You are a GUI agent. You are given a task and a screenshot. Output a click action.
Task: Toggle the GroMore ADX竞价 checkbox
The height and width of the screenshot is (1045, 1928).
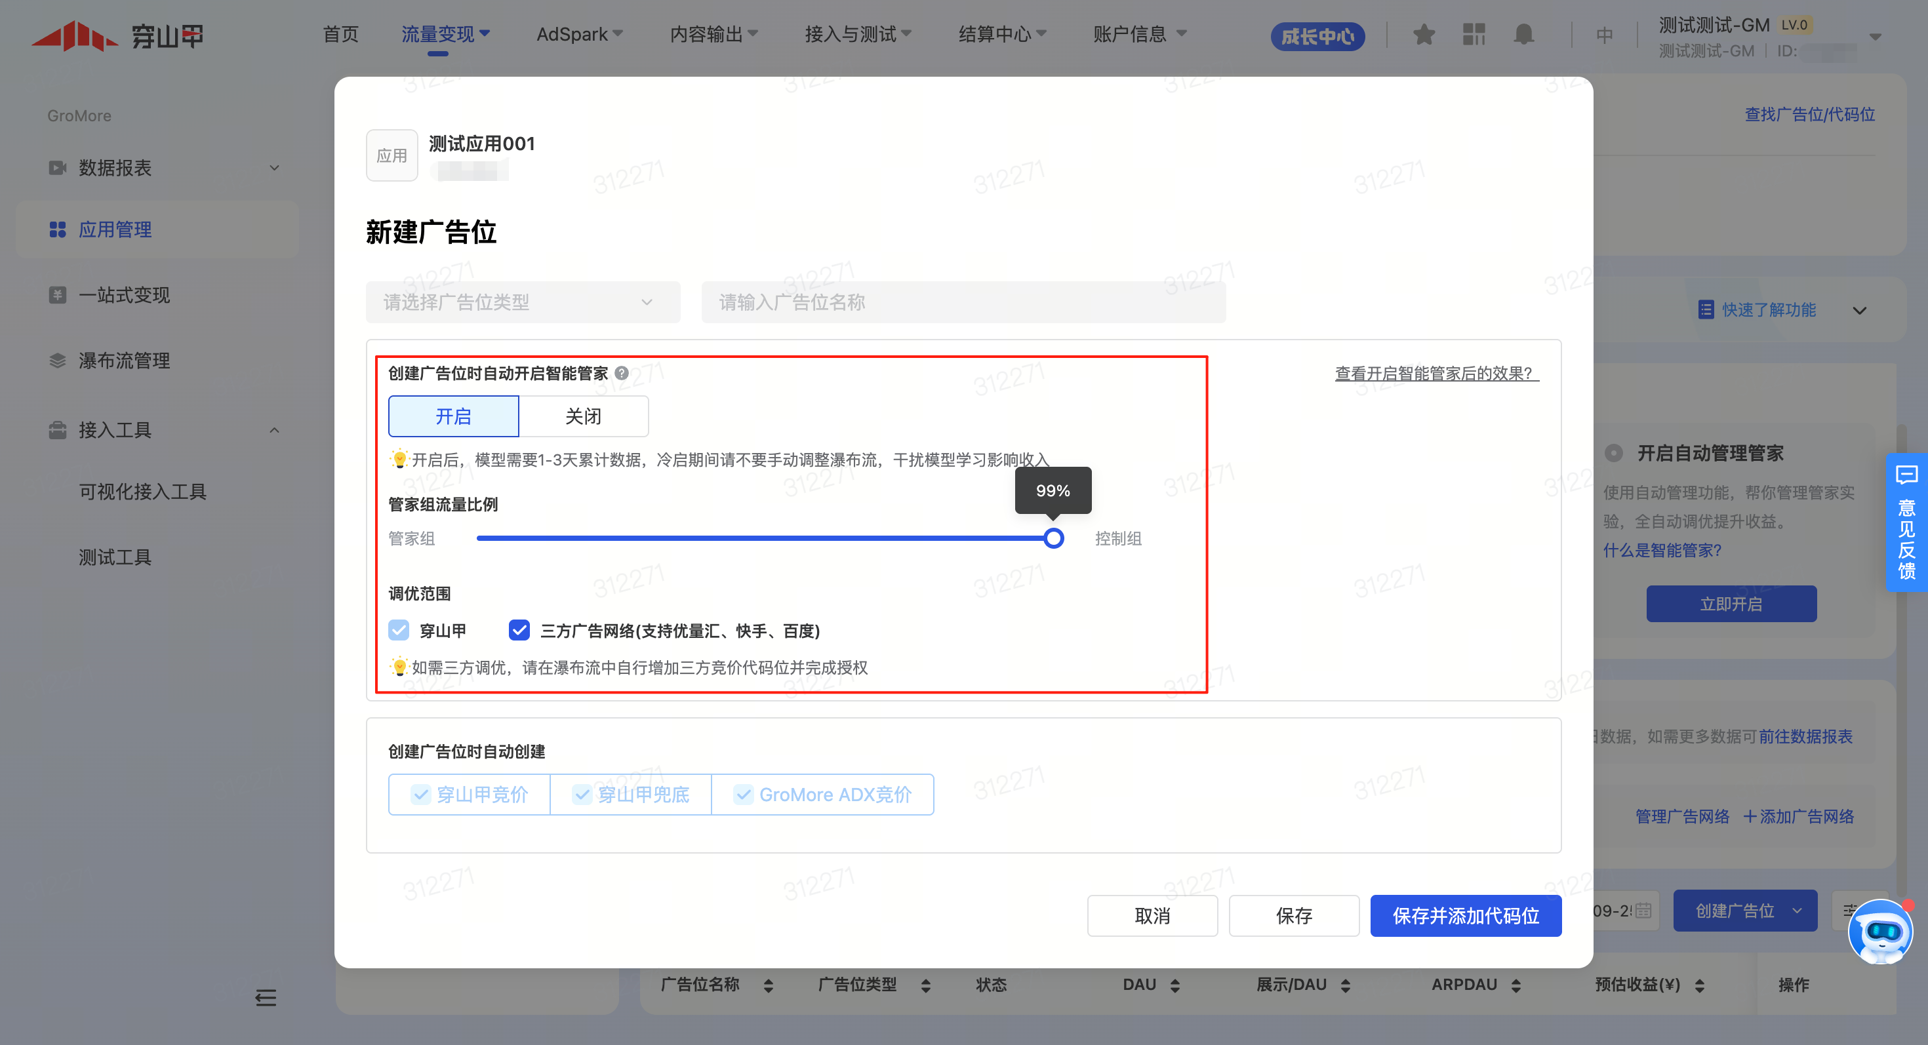(x=743, y=795)
